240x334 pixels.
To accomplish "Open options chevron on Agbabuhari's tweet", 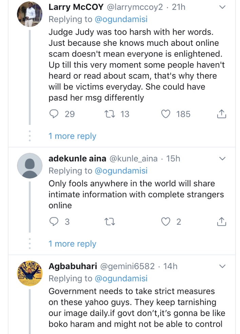I will point(222,266).
